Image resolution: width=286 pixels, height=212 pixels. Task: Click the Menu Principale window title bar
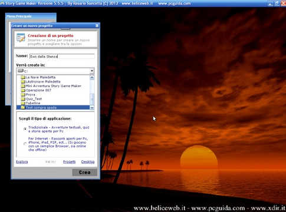31,16
